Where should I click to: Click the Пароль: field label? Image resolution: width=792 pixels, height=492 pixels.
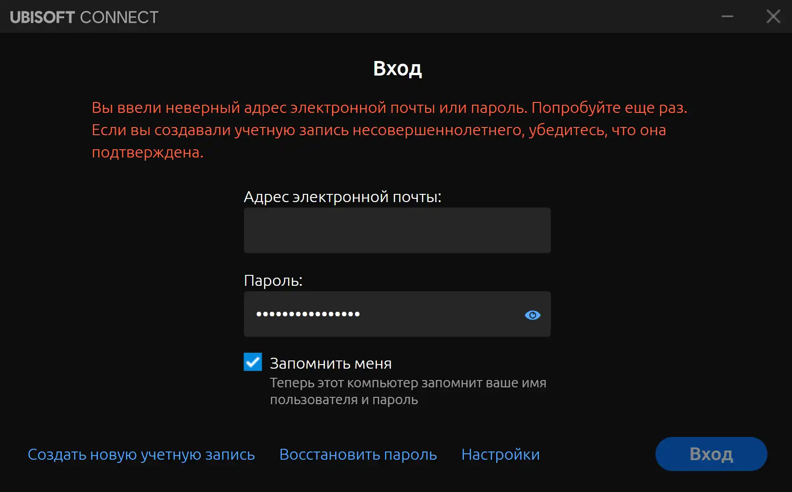pos(273,281)
